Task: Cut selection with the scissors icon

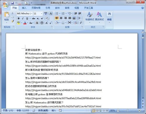Action: pyautogui.click(x=13, y=13)
